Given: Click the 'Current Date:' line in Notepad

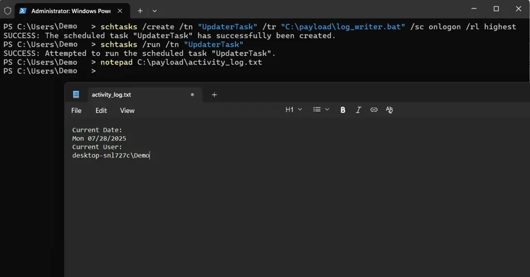Looking at the screenshot, I should pyautogui.click(x=97, y=130).
